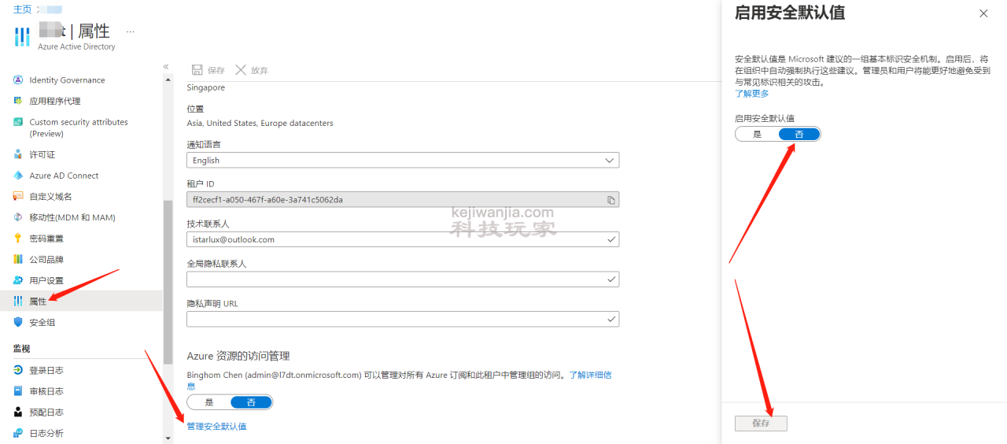Image resolution: width=1007 pixels, height=444 pixels.
Task: Click the 放弃 label in toolbar
Action: pyautogui.click(x=260, y=70)
